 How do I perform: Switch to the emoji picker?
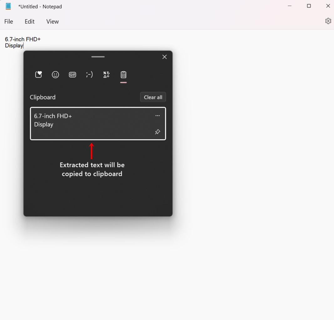[x=55, y=75]
